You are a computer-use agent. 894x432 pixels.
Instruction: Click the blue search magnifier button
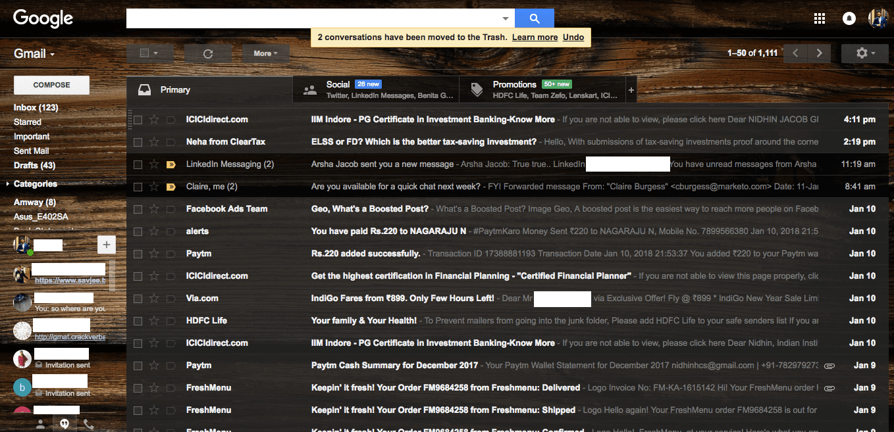[534, 18]
